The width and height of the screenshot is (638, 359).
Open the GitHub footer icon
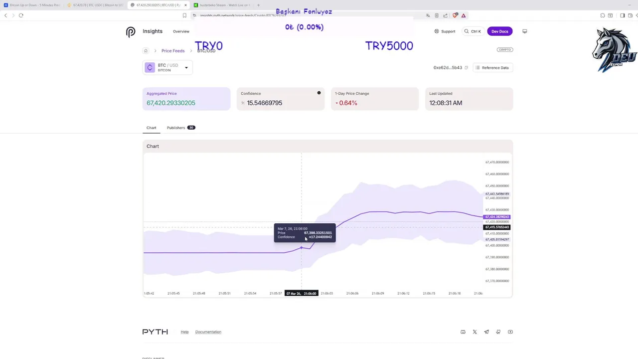pyautogui.click(x=498, y=332)
